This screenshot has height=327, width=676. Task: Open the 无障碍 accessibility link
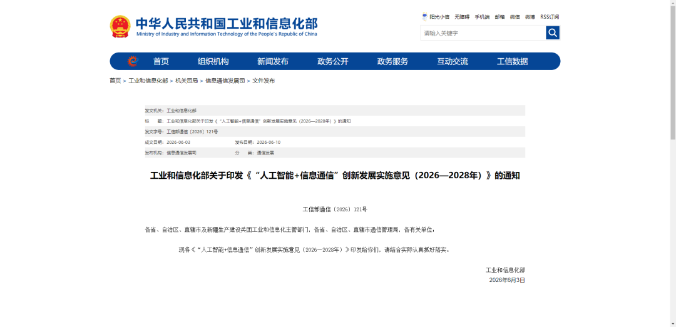point(462,17)
